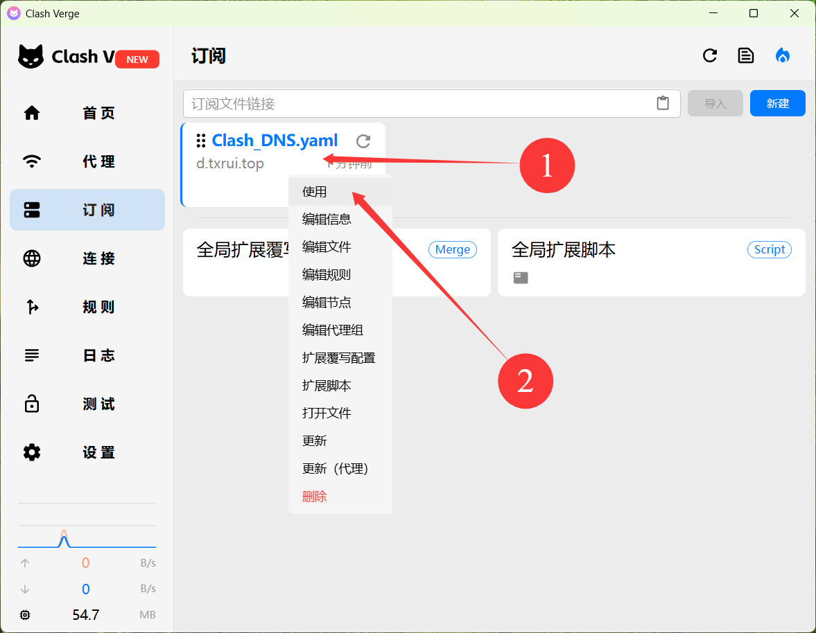Image resolution: width=816 pixels, height=633 pixels.
Task: Select 编辑规则 menu entry
Action: tap(327, 275)
